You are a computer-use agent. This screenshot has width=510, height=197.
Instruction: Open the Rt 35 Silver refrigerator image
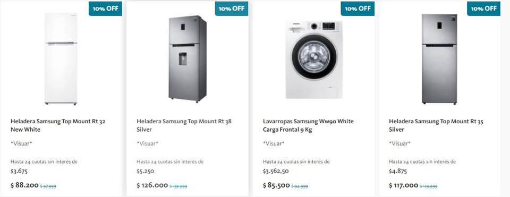point(439,59)
